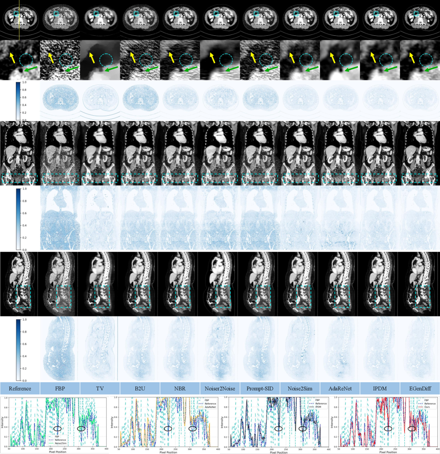The width and height of the screenshot is (440, 454).
Task: Select the FBP coronal error map
Action: pyautogui.click(x=60, y=218)
